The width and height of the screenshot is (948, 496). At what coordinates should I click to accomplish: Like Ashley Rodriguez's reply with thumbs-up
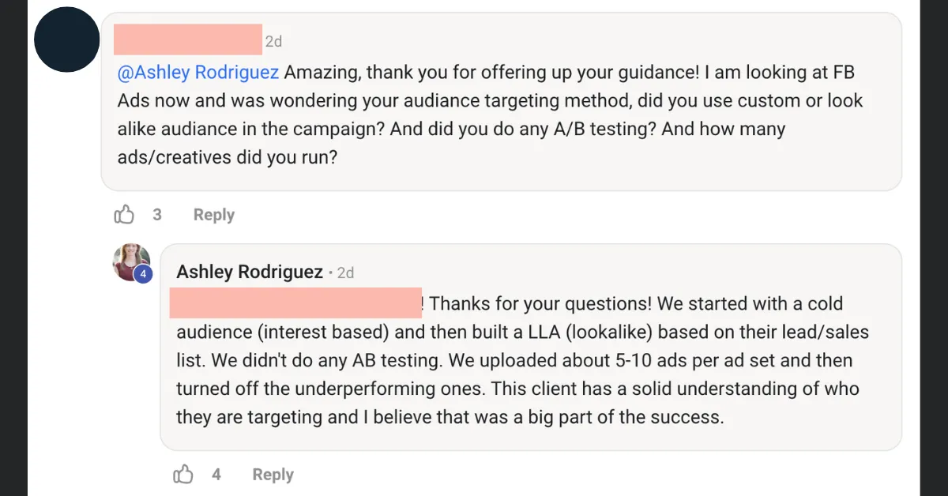point(183,475)
